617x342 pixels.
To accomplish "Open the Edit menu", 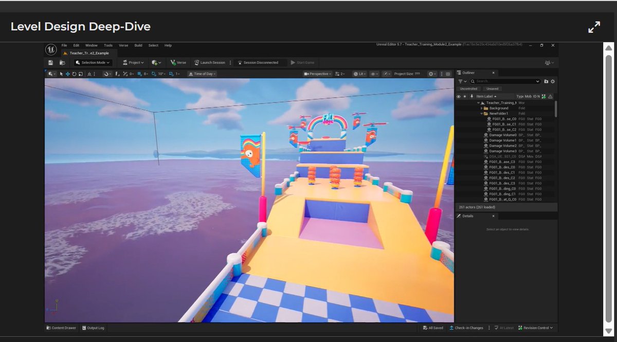I will 76,45.
